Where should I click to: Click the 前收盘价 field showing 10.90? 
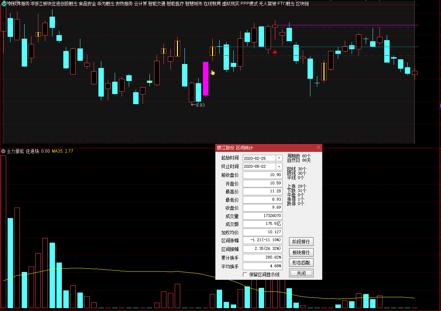263,175
